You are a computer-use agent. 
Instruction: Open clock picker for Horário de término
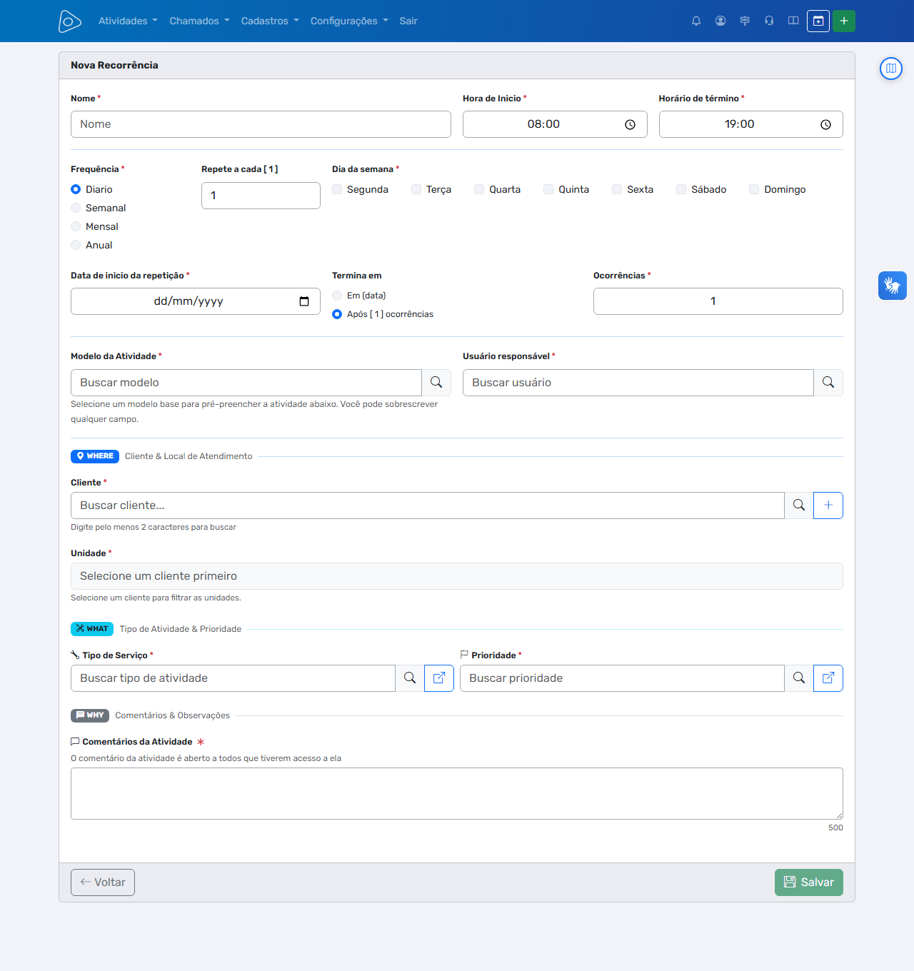click(825, 124)
